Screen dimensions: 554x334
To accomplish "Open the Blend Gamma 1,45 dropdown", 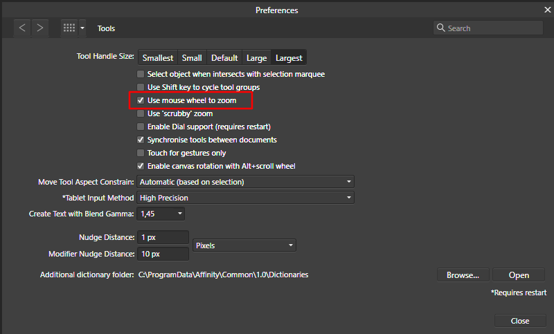I will pos(161,214).
